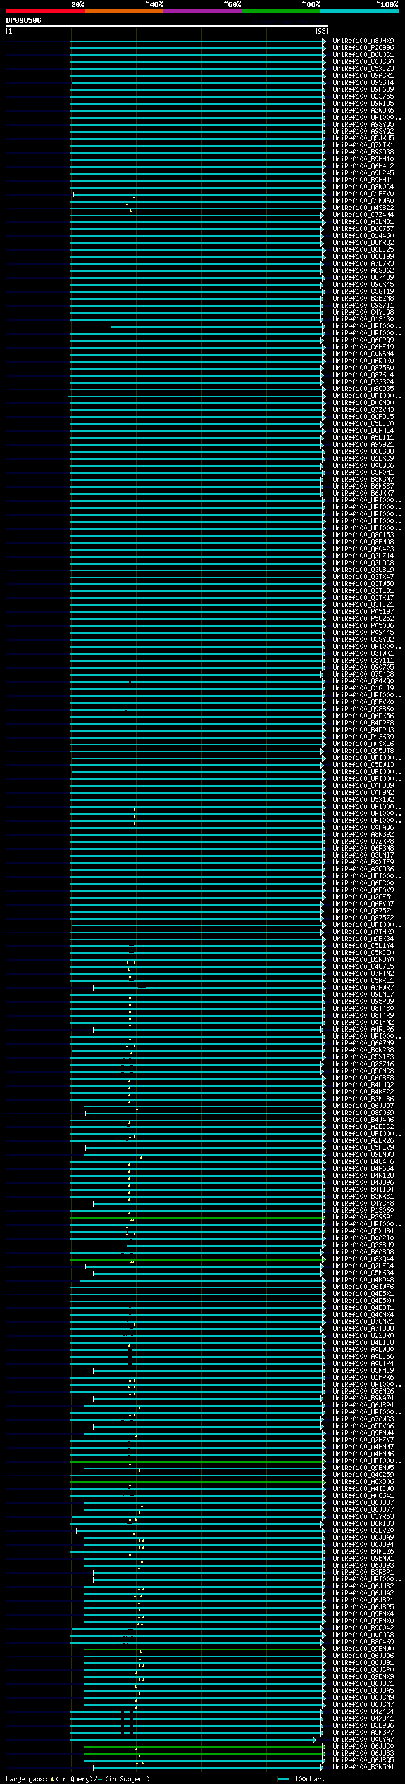Click the red 20% identity legend segment

click(x=45, y=11)
